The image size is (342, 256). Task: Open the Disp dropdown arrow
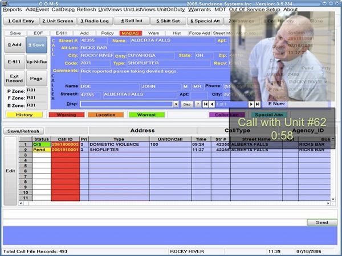176,104
